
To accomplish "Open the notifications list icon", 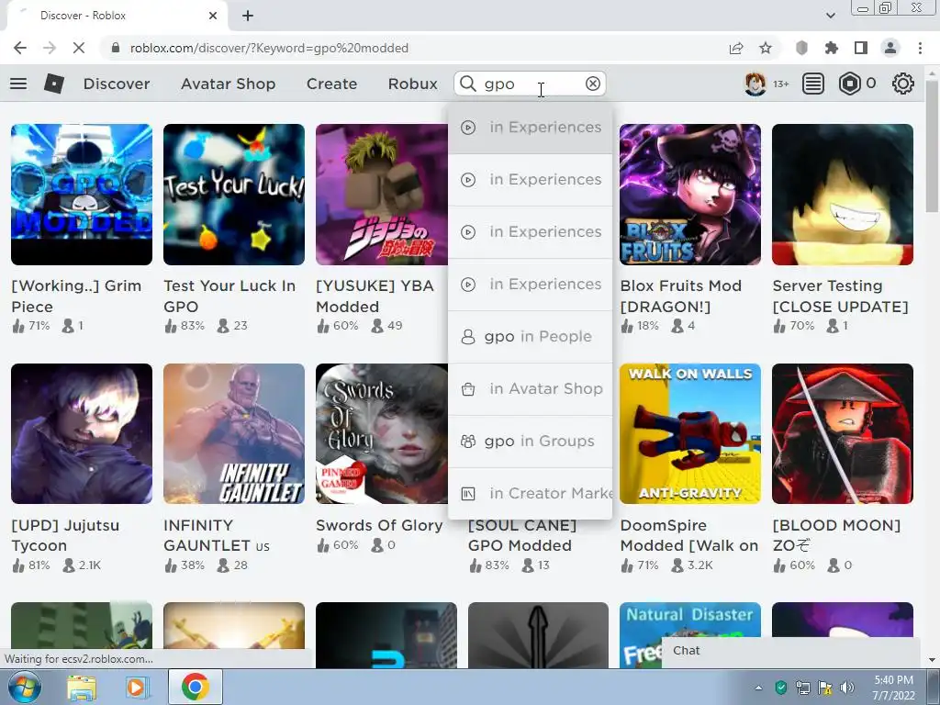I will click(813, 84).
